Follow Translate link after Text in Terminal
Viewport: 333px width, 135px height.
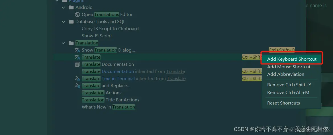[x=176, y=79]
